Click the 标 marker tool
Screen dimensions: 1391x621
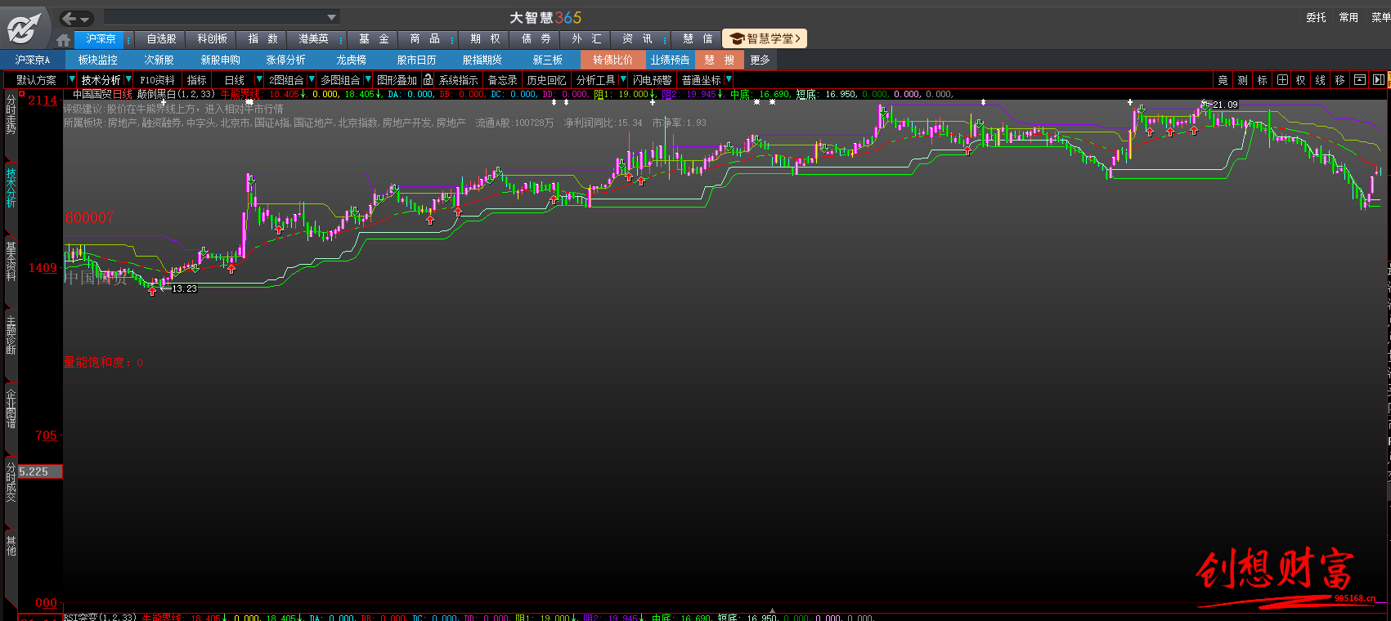[1263, 80]
